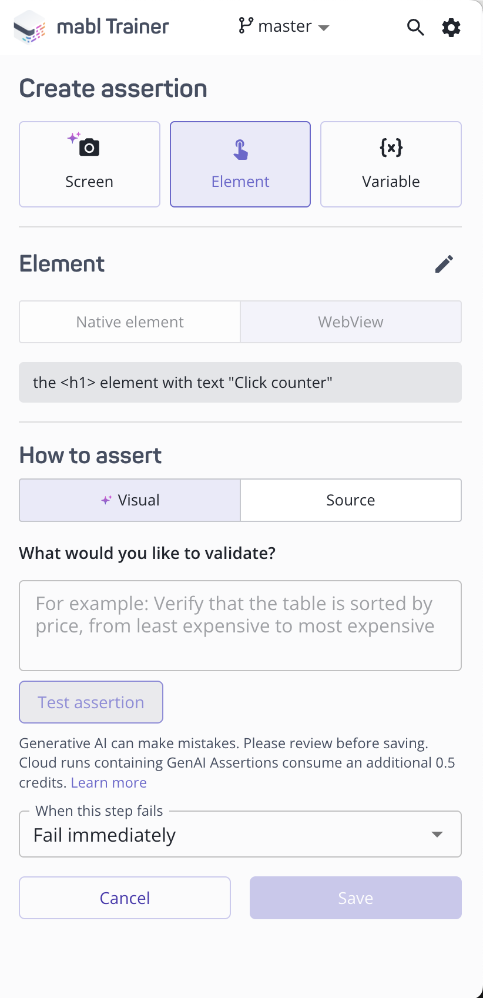
Task: Open the Learn more link
Action: click(x=108, y=782)
